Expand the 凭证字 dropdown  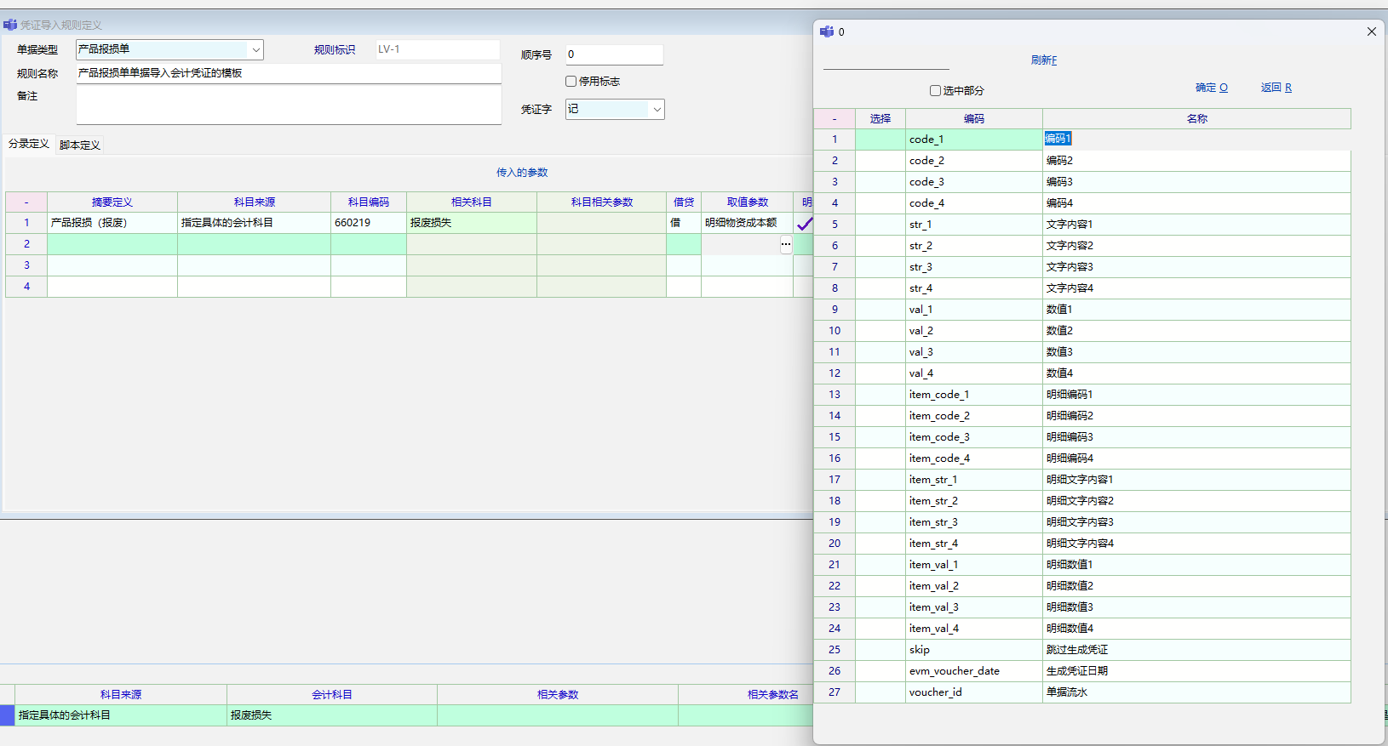coord(657,110)
